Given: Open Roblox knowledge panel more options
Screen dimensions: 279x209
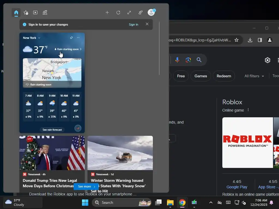Looking at the screenshot, I should click(x=248, y=110).
